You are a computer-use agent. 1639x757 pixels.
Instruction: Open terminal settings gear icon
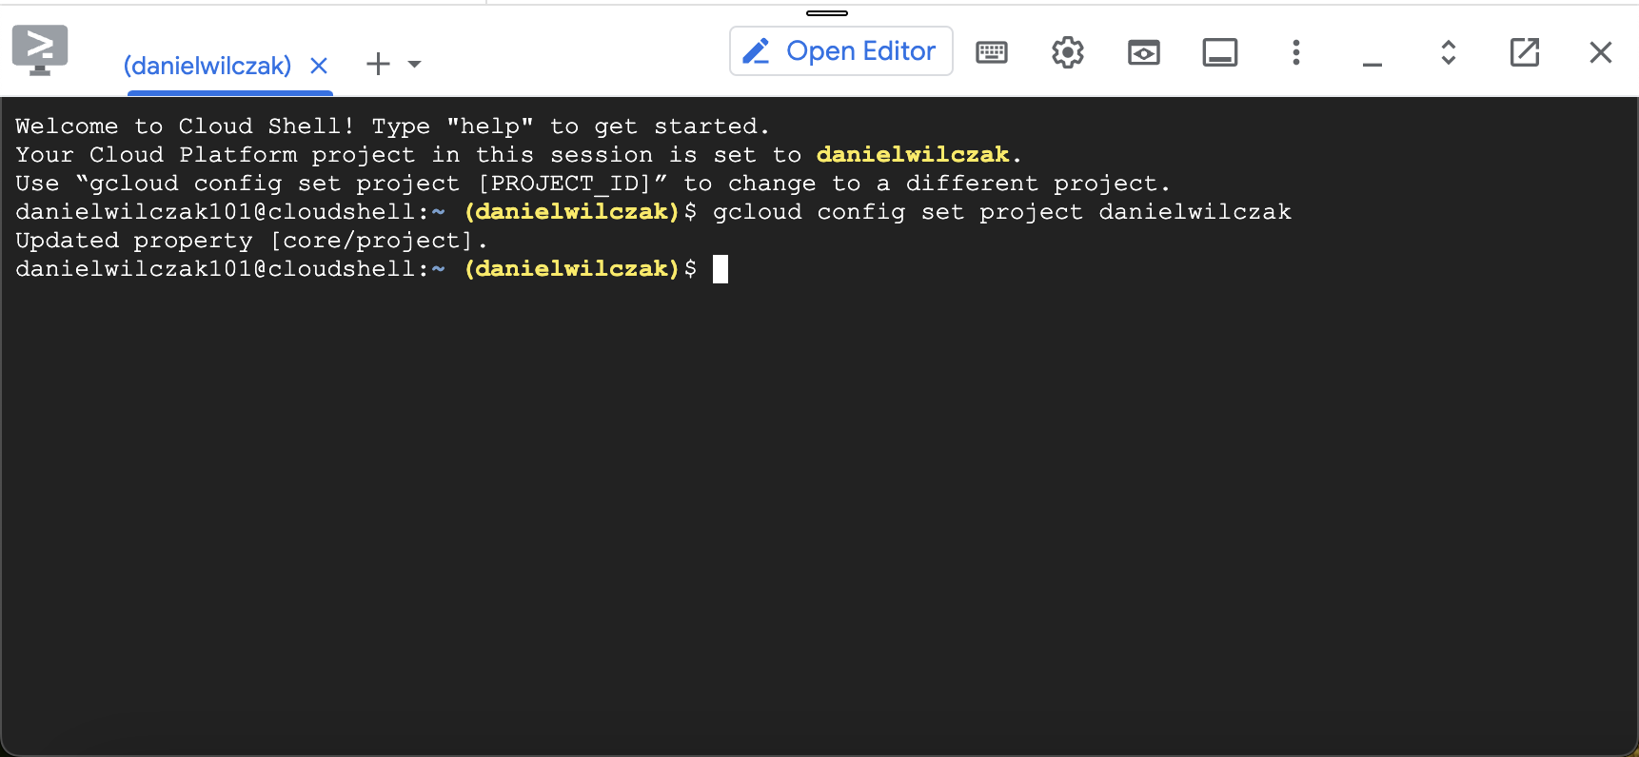(1068, 52)
